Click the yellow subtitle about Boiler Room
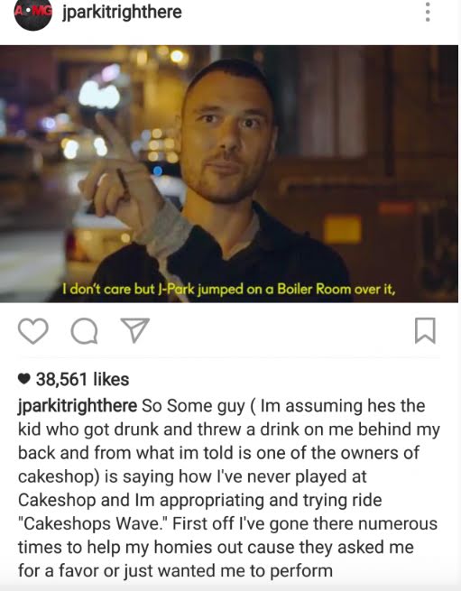Screen dimensions: 461x591 [x=229, y=289]
